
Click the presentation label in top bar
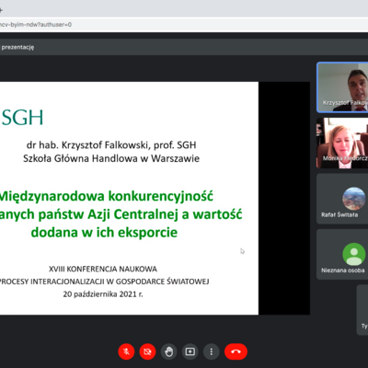coord(17,47)
